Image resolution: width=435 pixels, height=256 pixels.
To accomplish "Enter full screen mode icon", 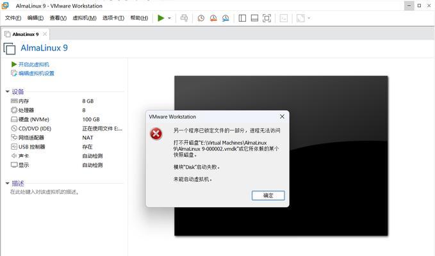I will click(267, 18).
